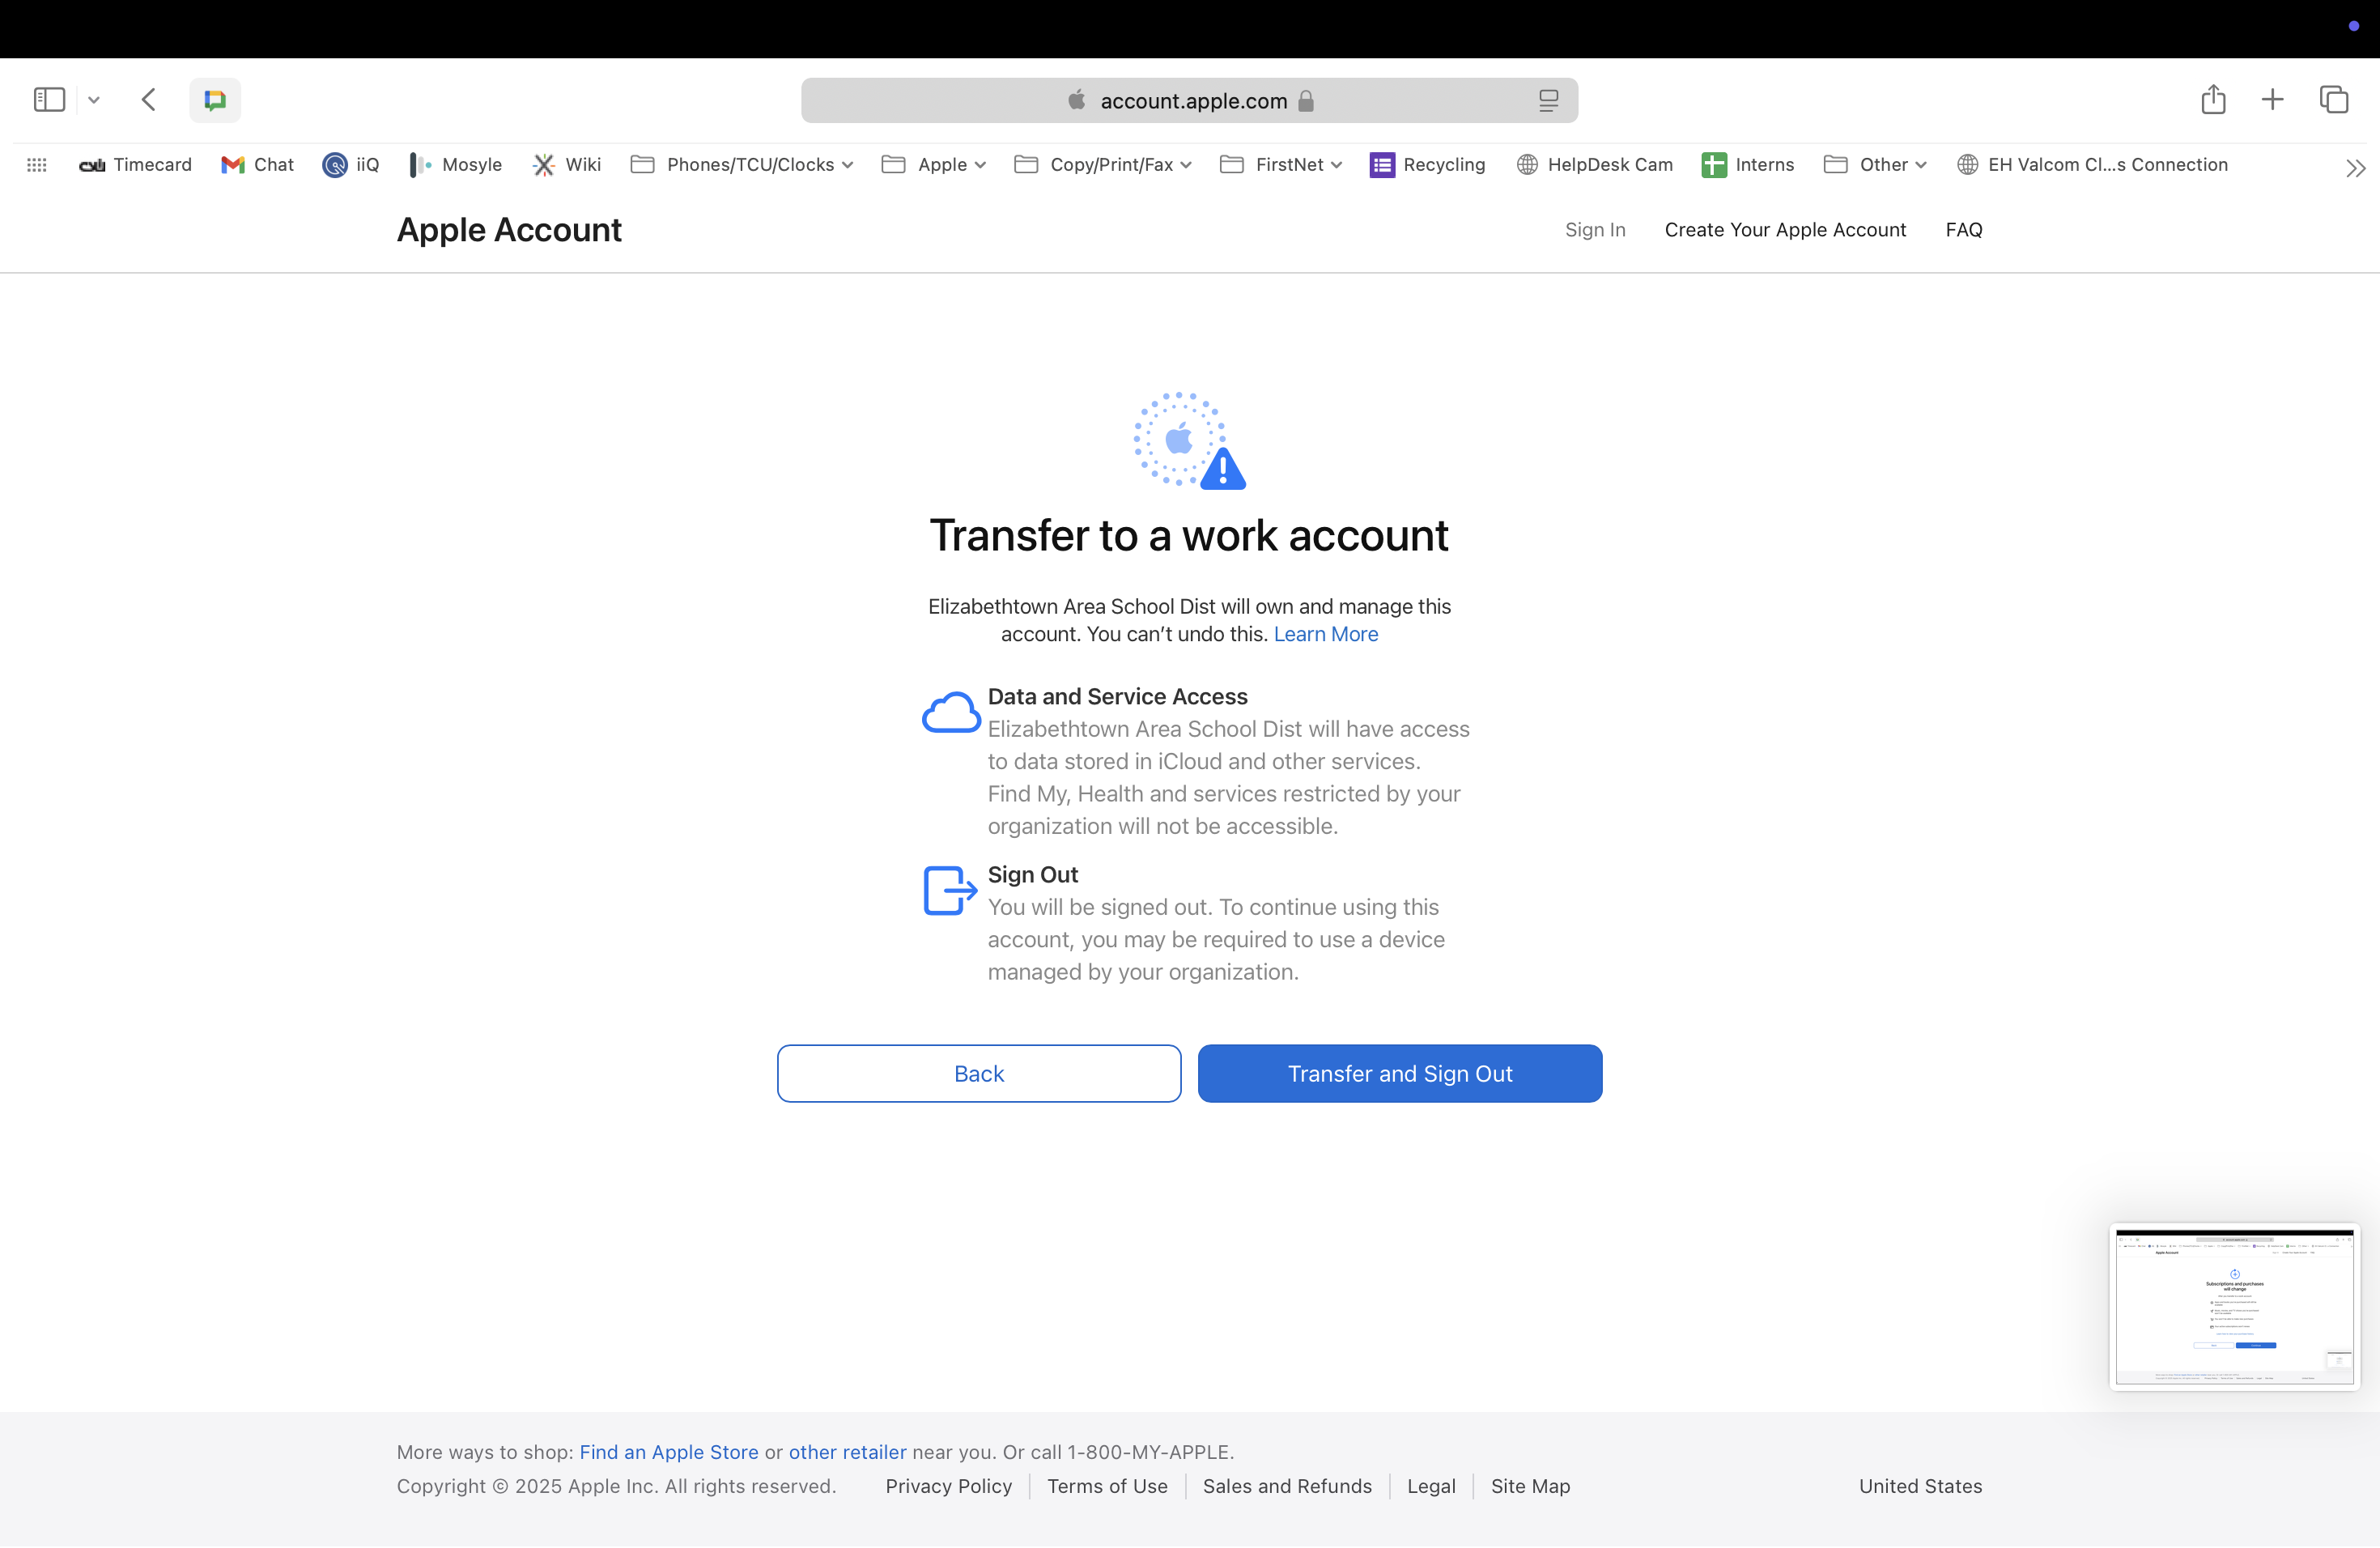Viewport: 2380px width, 1548px height.
Task: Open the Sign In nav item
Action: [1595, 230]
